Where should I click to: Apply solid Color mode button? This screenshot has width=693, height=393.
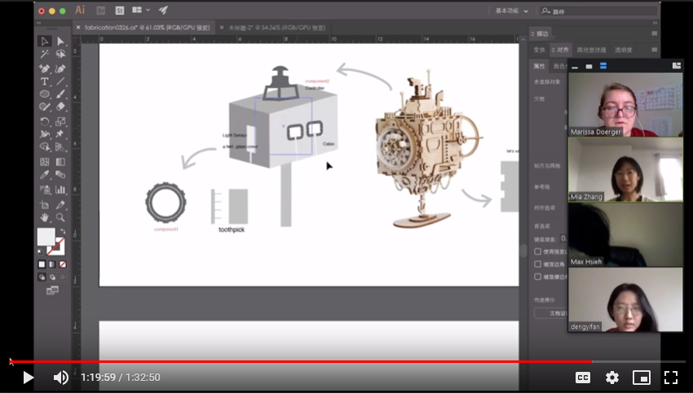(42, 264)
